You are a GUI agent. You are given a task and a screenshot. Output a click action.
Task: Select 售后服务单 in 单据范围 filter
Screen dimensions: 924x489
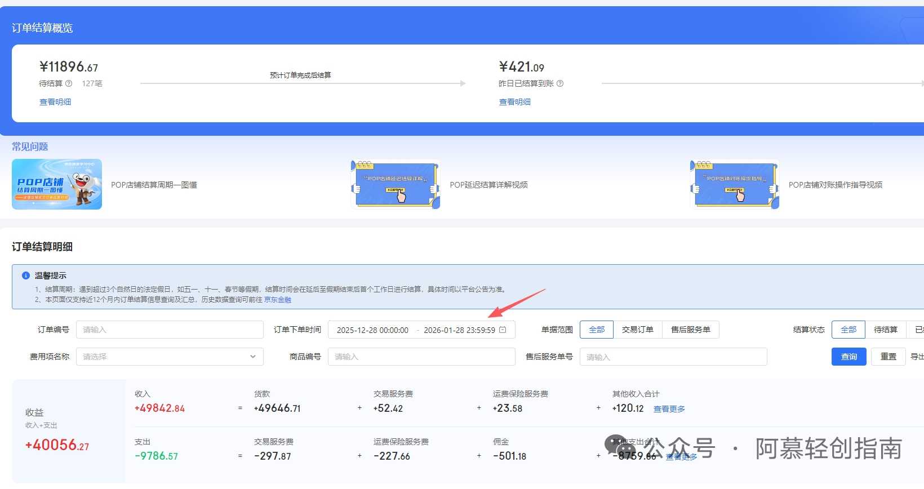pyautogui.click(x=690, y=330)
